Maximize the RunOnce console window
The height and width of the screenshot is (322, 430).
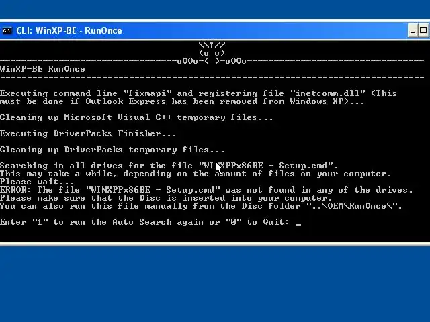click(423, 30)
